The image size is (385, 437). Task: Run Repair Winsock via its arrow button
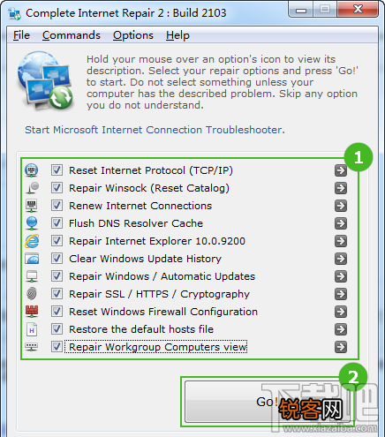tap(341, 188)
